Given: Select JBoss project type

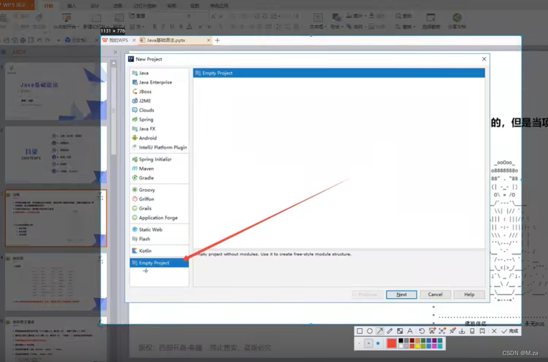Looking at the screenshot, I should pos(159,91).
